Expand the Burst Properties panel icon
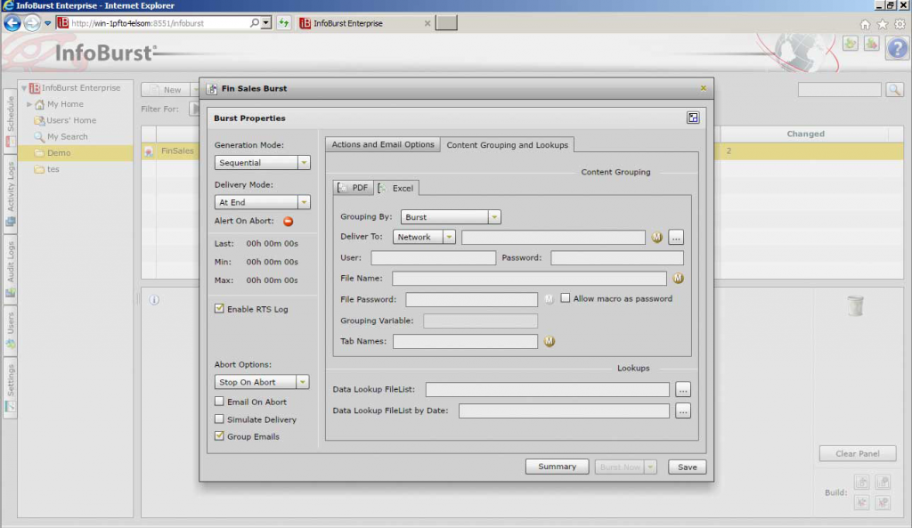Image resolution: width=912 pixels, height=528 pixels. 693,118
